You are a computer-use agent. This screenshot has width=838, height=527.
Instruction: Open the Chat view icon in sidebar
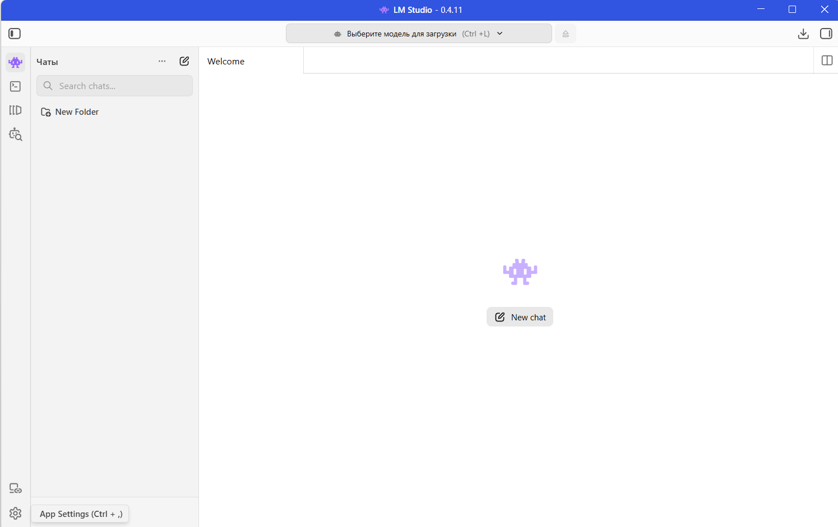coord(16,62)
